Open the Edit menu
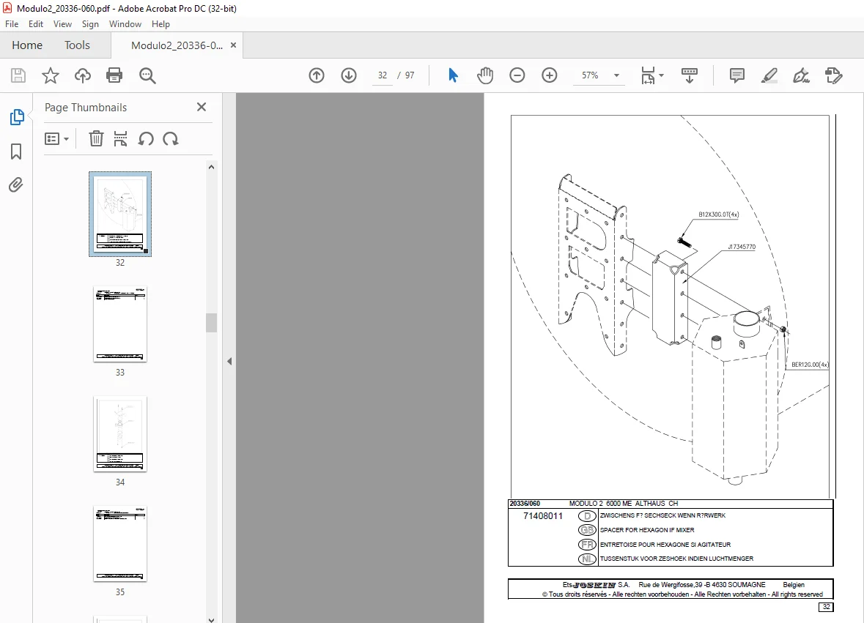Viewport: 864px width, 623px height. [36, 24]
